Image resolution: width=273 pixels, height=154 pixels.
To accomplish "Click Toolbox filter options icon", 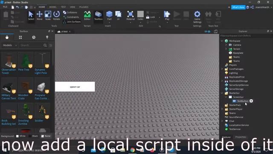I will click(51, 45).
